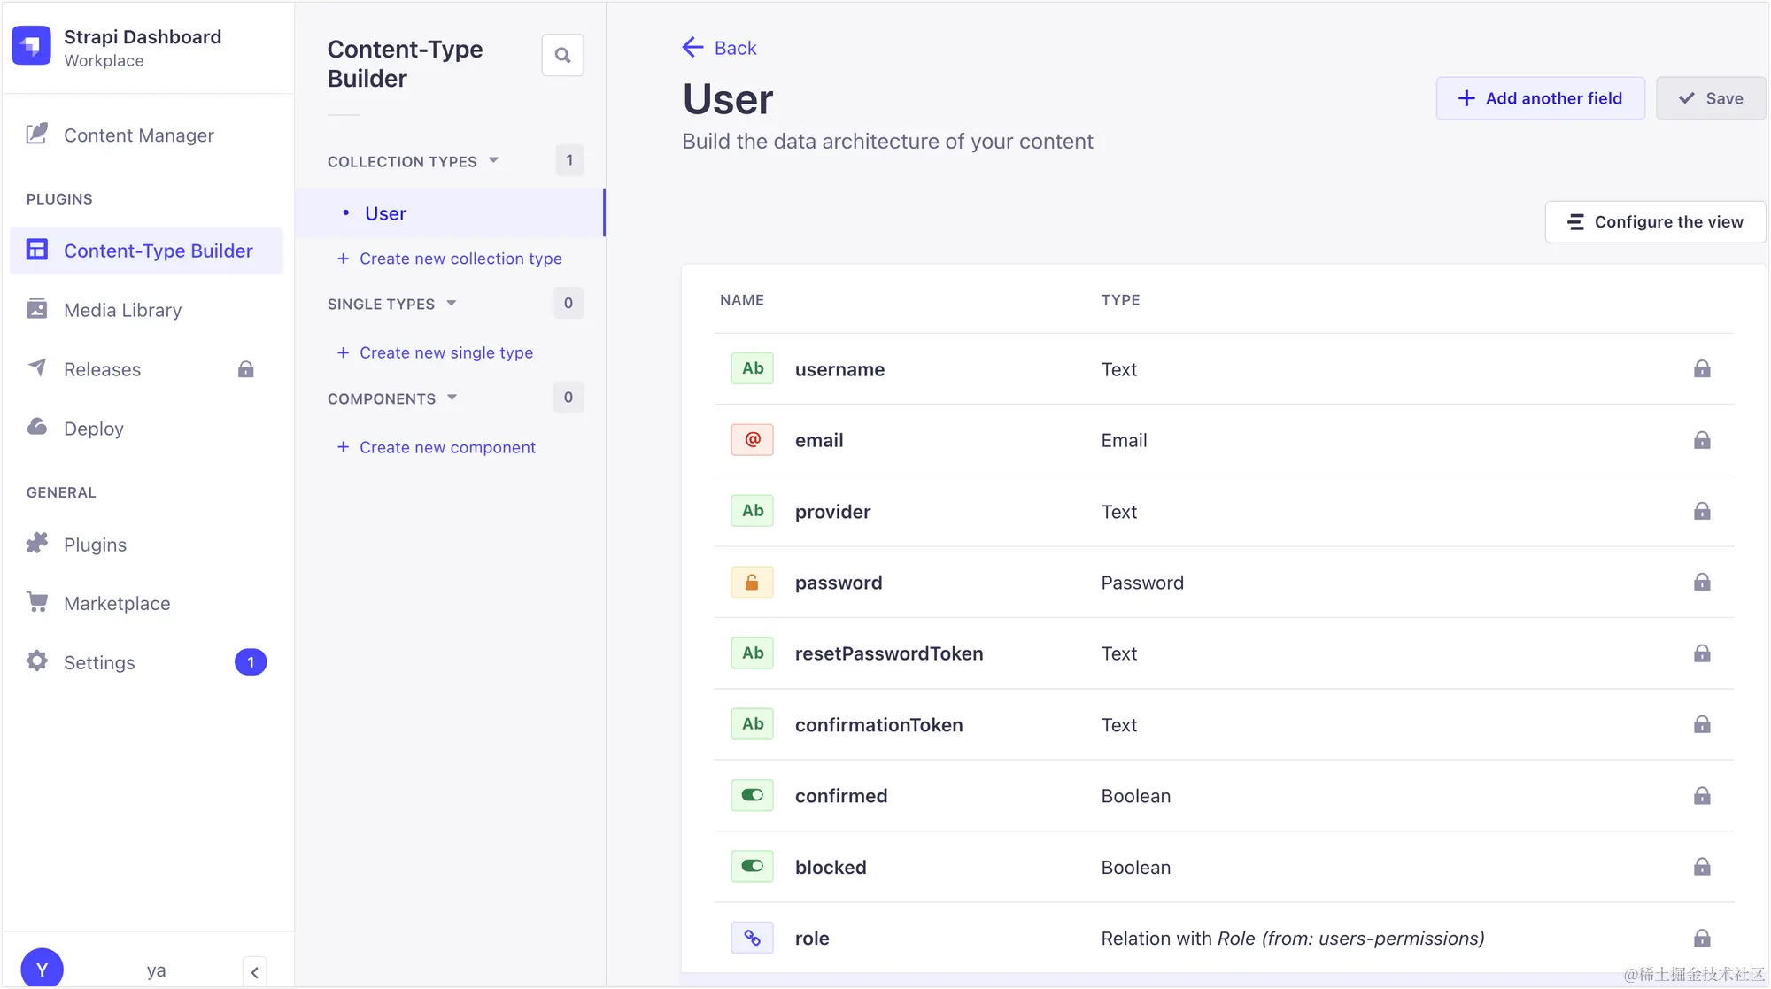
Task: Open the Releases menu item
Action: pos(102,369)
